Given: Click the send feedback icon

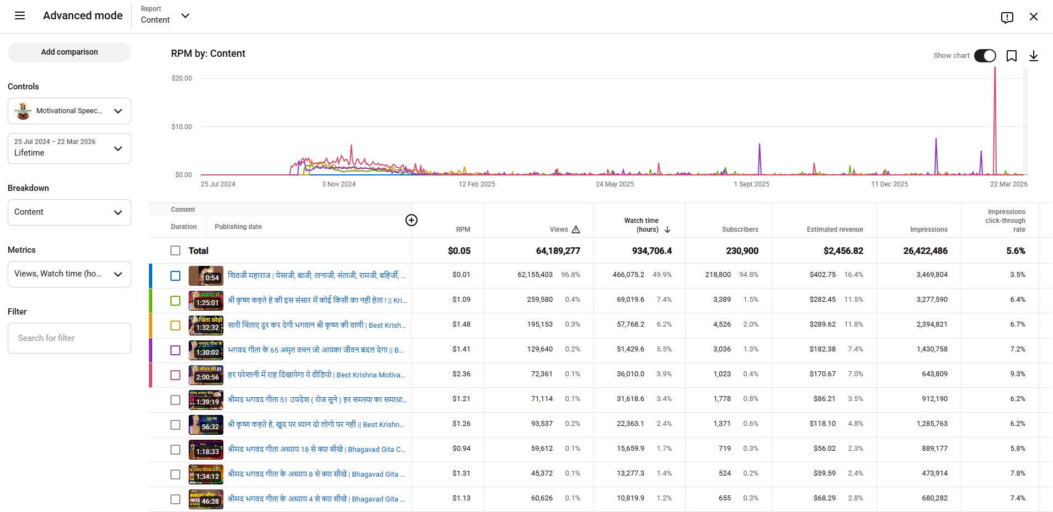Looking at the screenshot, I should click(x=1007, y=17).
